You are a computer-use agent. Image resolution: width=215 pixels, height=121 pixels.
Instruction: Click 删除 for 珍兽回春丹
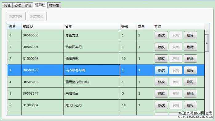tap(190, 47)
